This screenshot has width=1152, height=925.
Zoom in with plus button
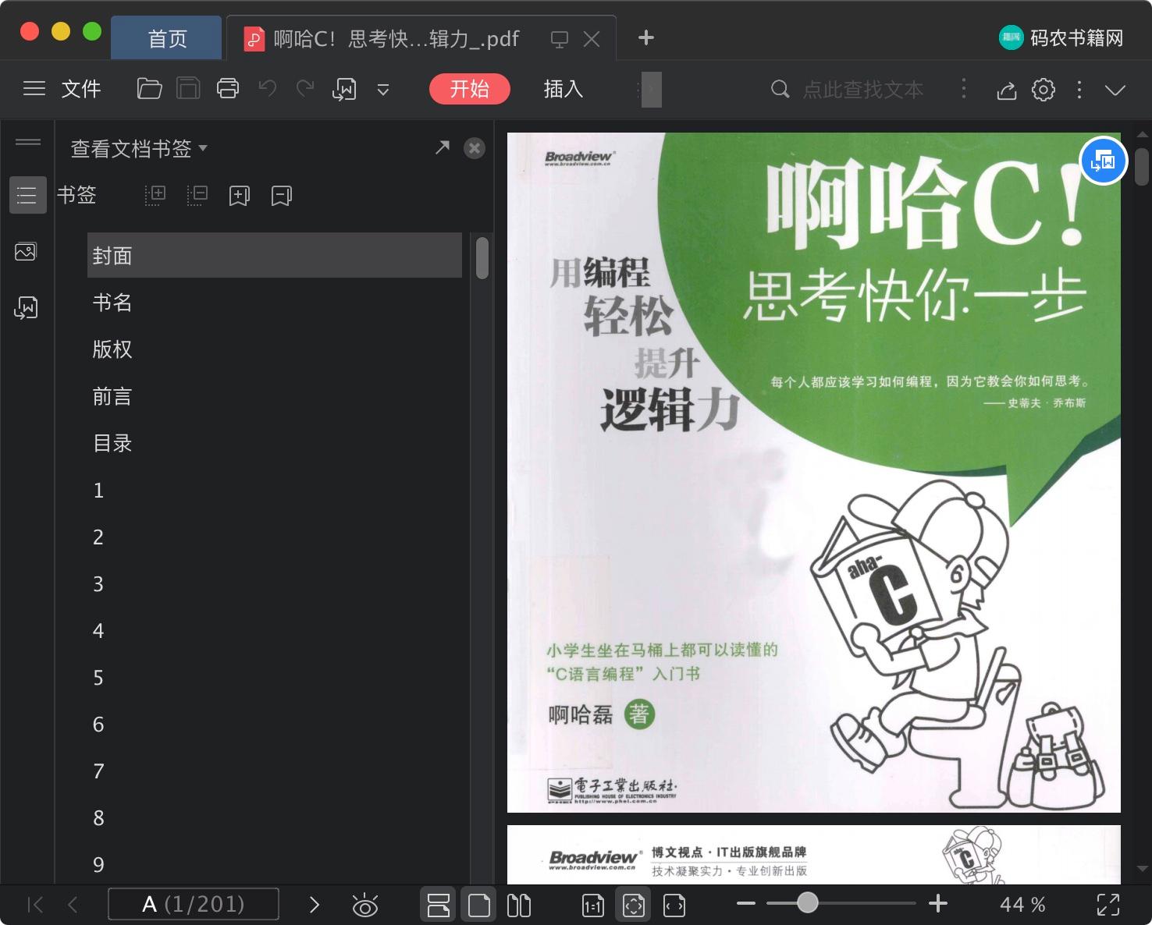[x=938, y=904]
